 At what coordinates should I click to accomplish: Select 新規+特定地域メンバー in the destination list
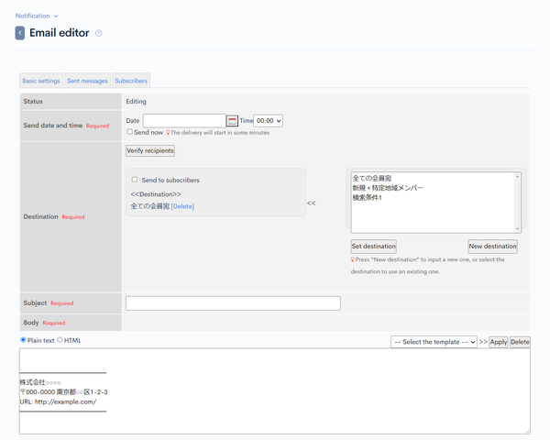tap(388, 188)
